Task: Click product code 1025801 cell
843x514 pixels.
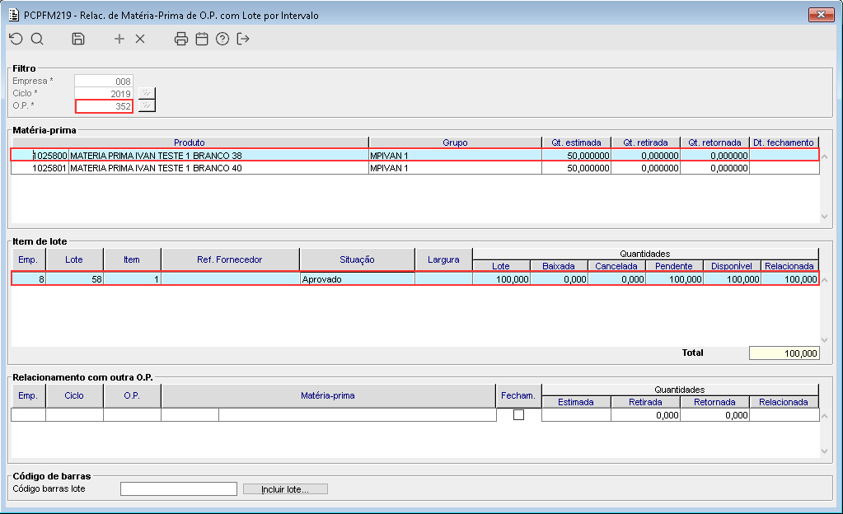Action: [40, 168]
